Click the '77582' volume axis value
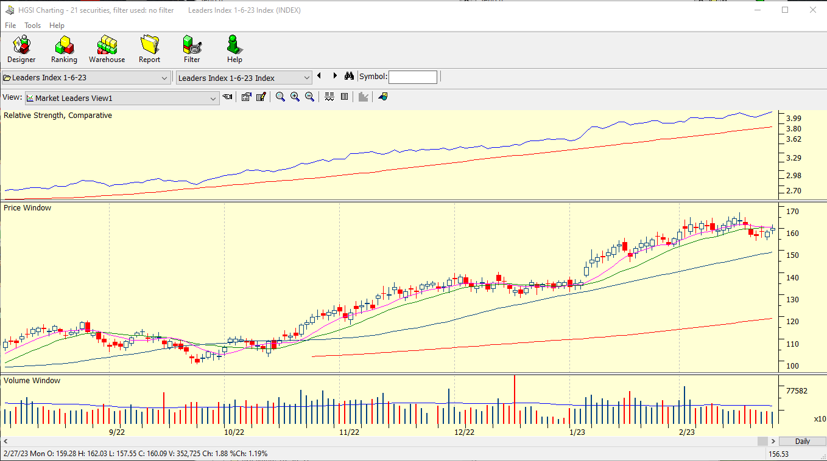This screenshot has height=461, width=827. (x=797, y=391)
